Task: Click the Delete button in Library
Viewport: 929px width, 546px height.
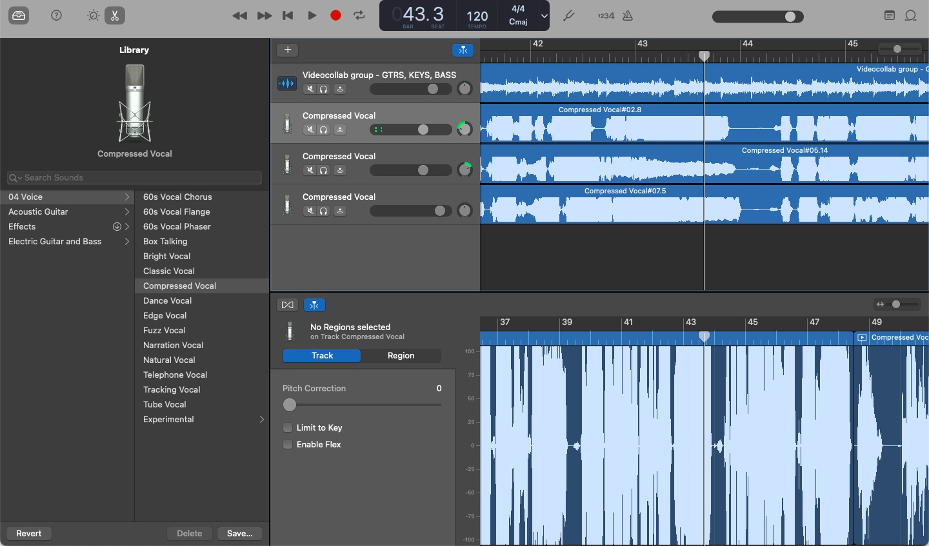Action: [190, 533]
